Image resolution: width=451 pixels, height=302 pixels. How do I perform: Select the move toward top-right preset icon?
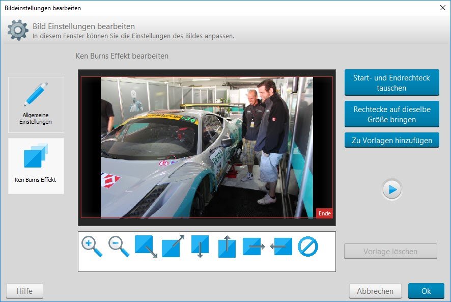coord(173,246)
